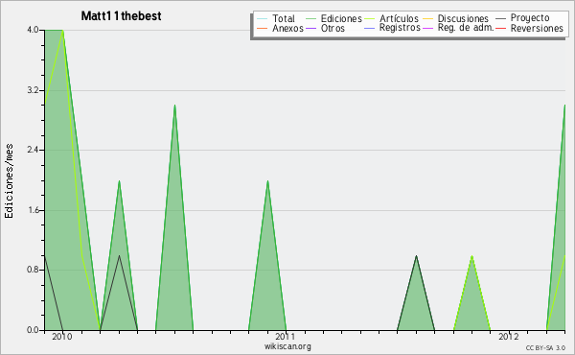Click the 4.0 y-axis value
The height and width of the screenshot is (355, 575).
tap(33, 30)
